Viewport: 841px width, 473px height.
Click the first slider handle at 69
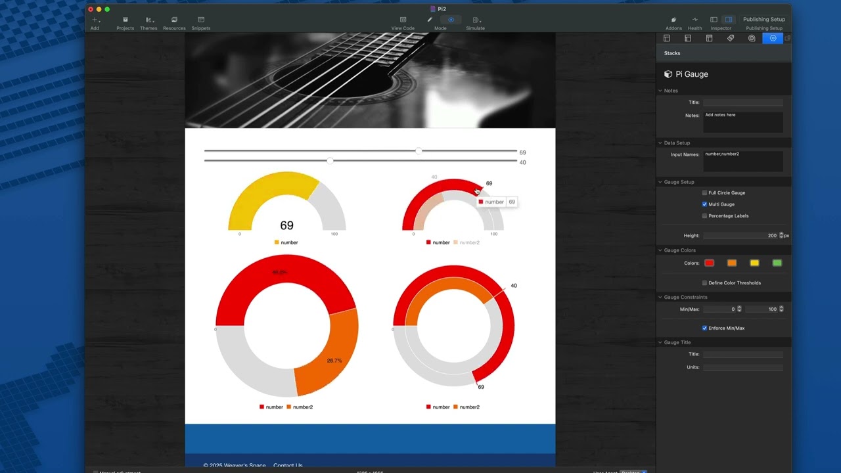click(x=419, y=151)
